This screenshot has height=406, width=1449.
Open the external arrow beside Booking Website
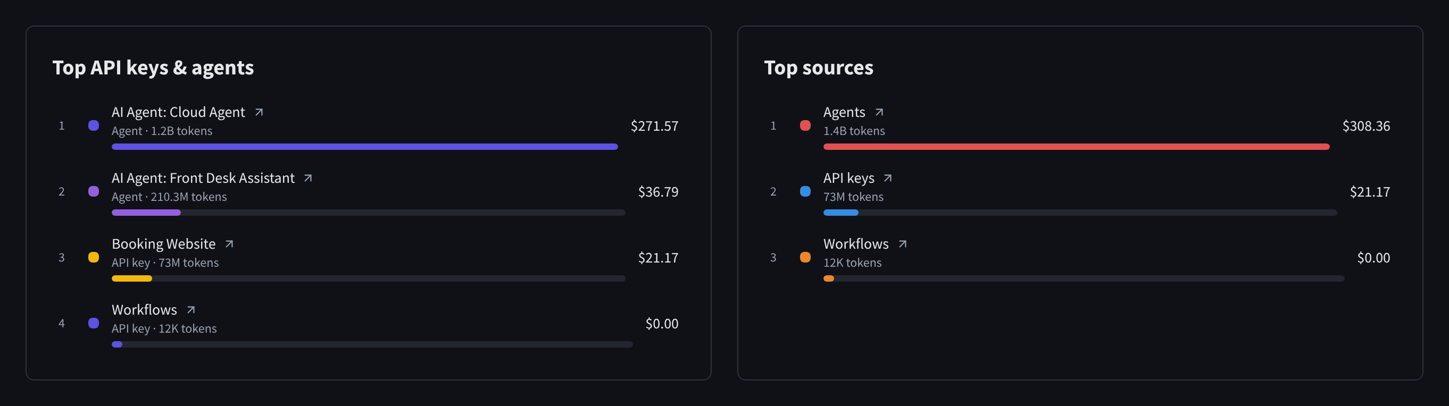(229, 244)
